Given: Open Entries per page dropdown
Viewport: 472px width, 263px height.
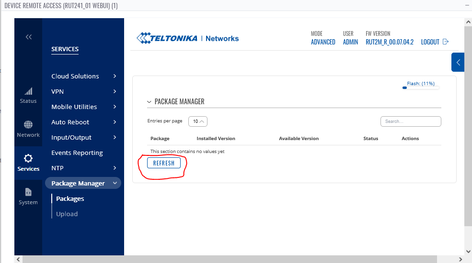Looking at the screenshot, I should click(x=198, y=121).
